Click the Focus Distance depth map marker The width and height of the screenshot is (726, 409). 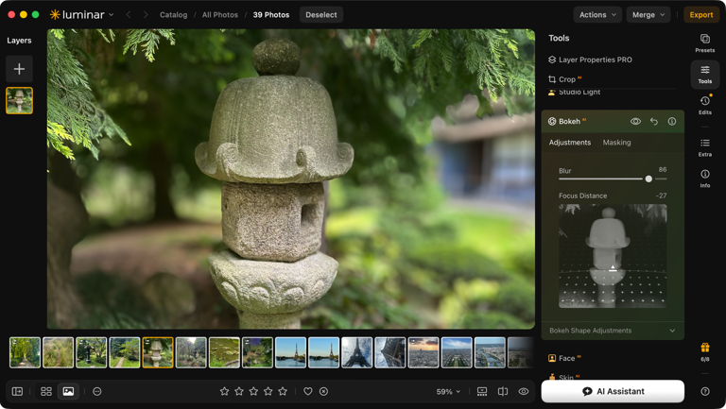(x=613, y=268)
